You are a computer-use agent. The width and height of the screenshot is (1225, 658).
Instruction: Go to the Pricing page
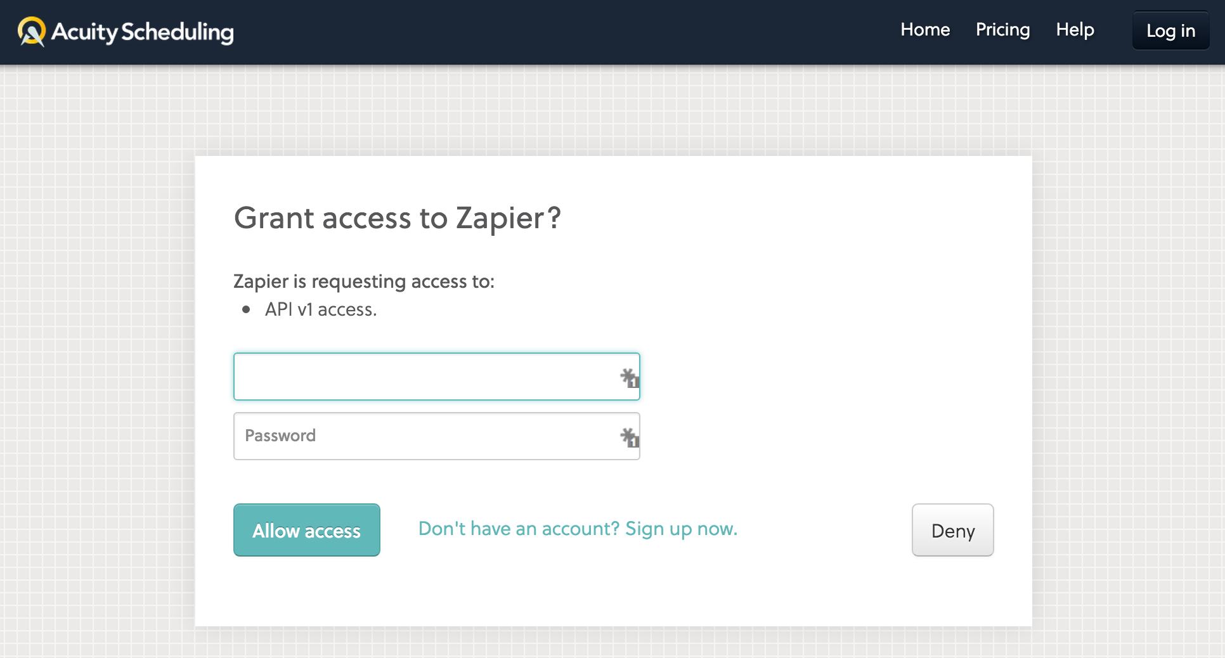[x=1002, y=30]
